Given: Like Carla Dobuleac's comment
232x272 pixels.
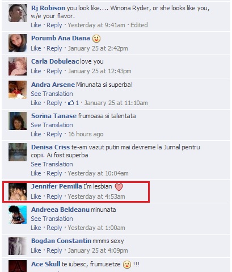Looking at the screenshot, I should pyautogui.click(x=36, y=71).
